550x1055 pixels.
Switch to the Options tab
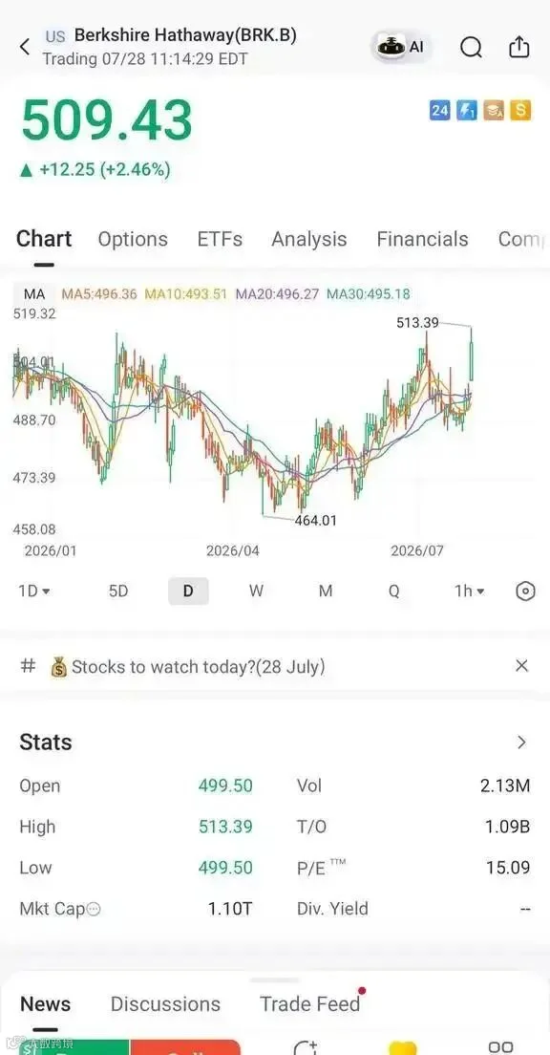[x=133, y=240]
